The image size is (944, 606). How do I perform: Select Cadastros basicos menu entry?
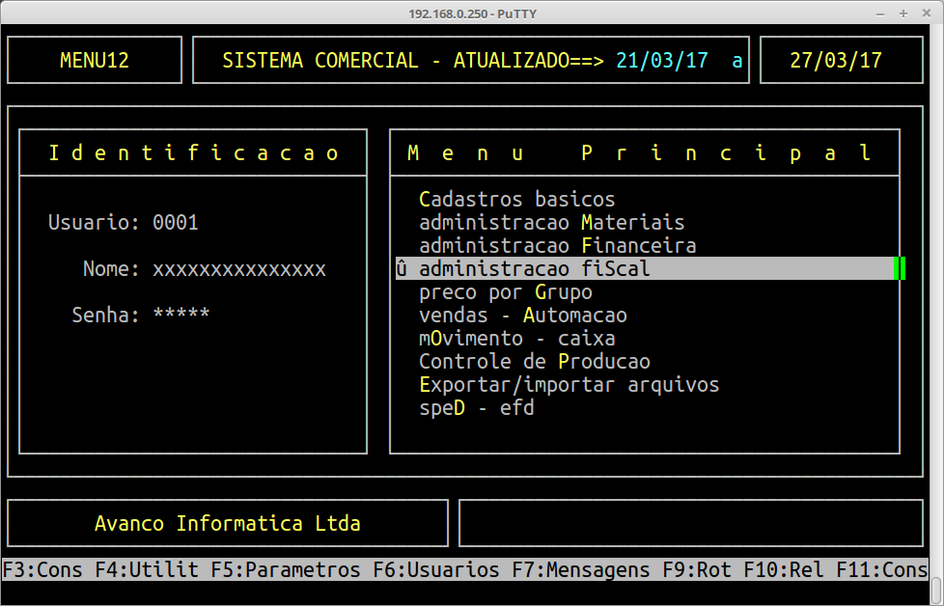point(516,200)
